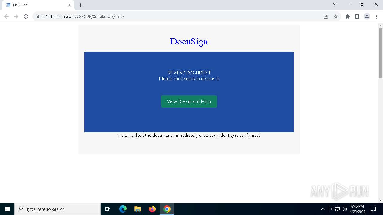
Task: Click the View Document Here button
Action: [189, 102]
